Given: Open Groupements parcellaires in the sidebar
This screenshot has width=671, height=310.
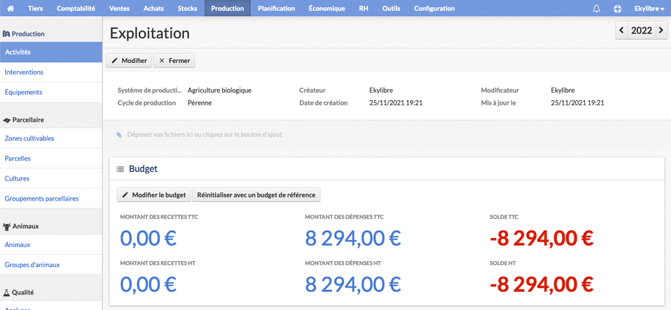Looking at the screenshot, I should click(x=51, y=199).
